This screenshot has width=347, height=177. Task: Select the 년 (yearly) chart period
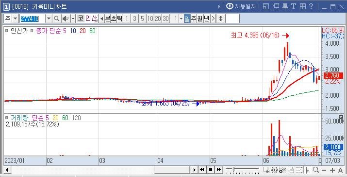(x=206, y=19)
